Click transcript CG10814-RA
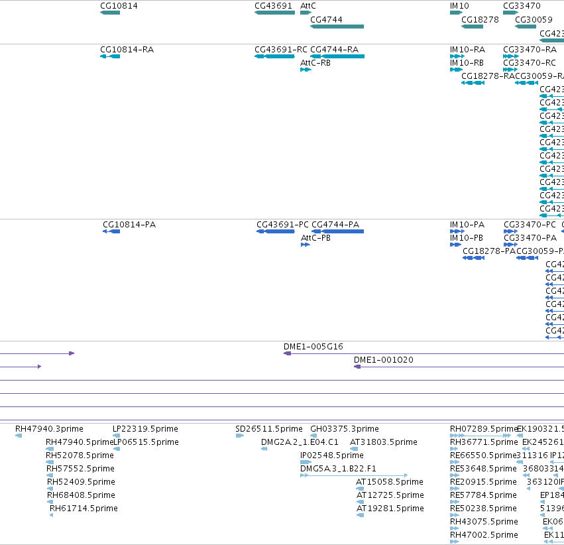 point(110,56)
